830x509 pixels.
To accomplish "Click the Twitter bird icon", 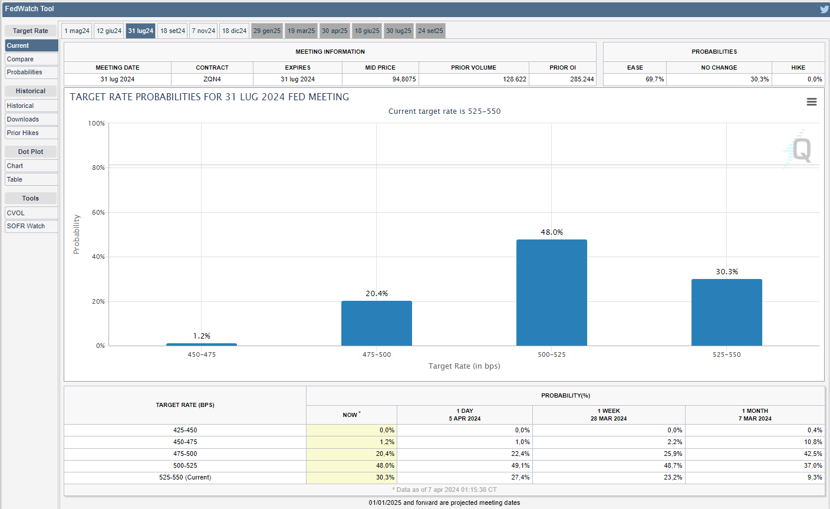I will (x=824, y=9).
